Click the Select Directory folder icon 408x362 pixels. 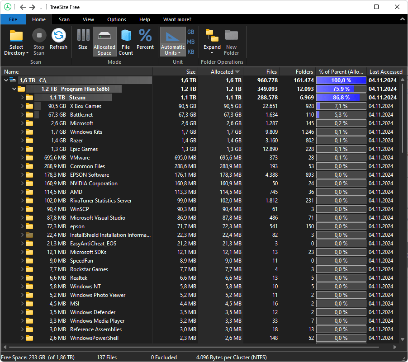coord(16,36)
